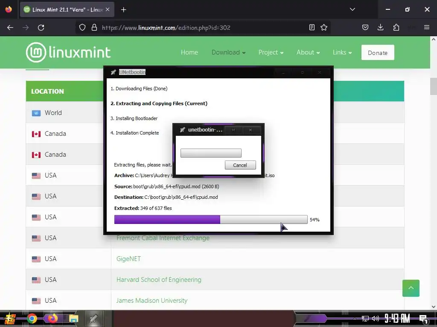This screenshot has width=437, height=327.
Task: Open a new browser tab
Action: 123,10
